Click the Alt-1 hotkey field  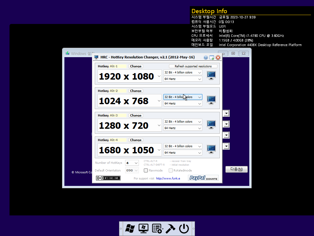[x=118, y=66]
